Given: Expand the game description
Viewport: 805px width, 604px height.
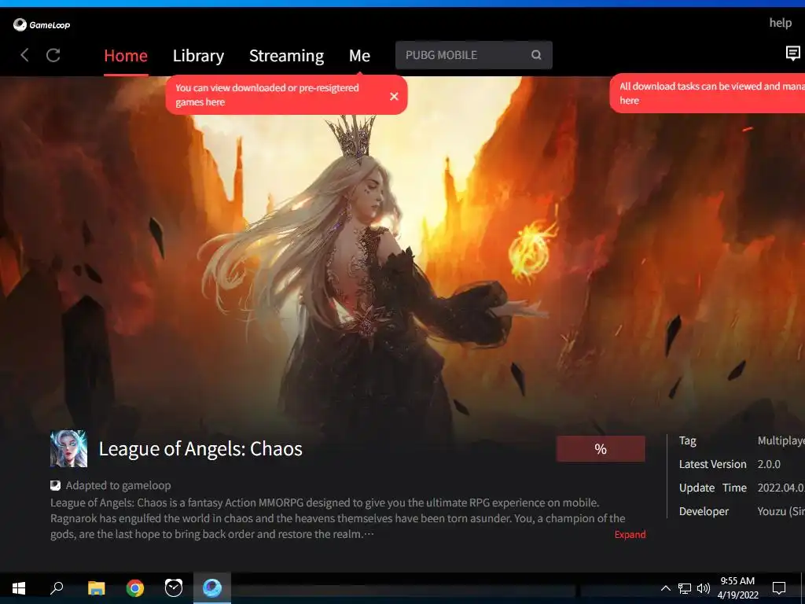Looking at the screenshot, I should coord(630,534).
